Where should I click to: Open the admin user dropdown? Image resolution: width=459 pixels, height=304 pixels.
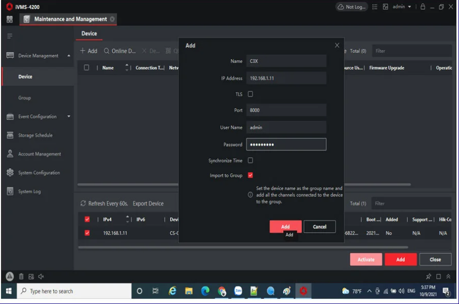[x=402, y=7]
